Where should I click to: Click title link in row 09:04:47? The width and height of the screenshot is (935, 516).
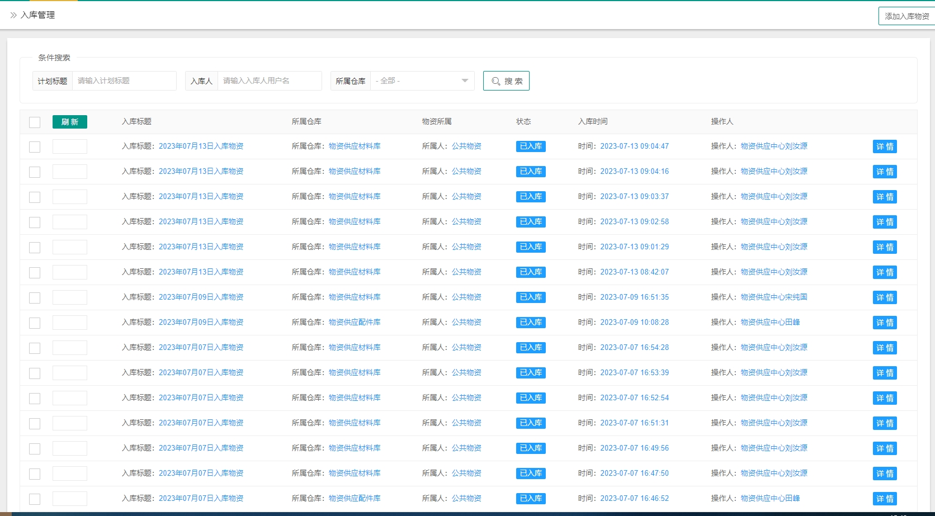[201, 146]
